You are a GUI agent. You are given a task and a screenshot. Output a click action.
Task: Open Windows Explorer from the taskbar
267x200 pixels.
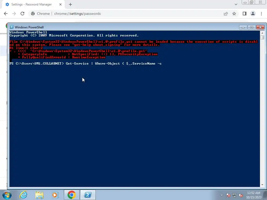tap(39, 195)
